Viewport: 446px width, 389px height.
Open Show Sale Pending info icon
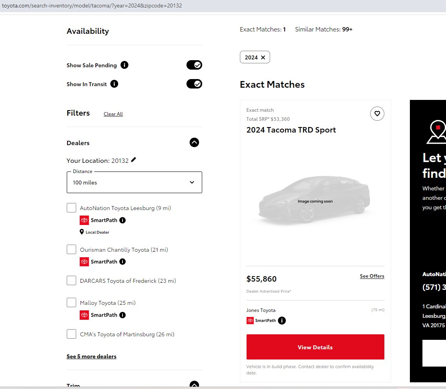124,65
